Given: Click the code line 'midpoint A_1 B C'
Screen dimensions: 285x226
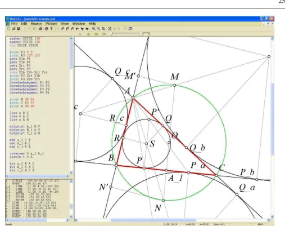Looking at the screenshot, I should click(25, 126).
